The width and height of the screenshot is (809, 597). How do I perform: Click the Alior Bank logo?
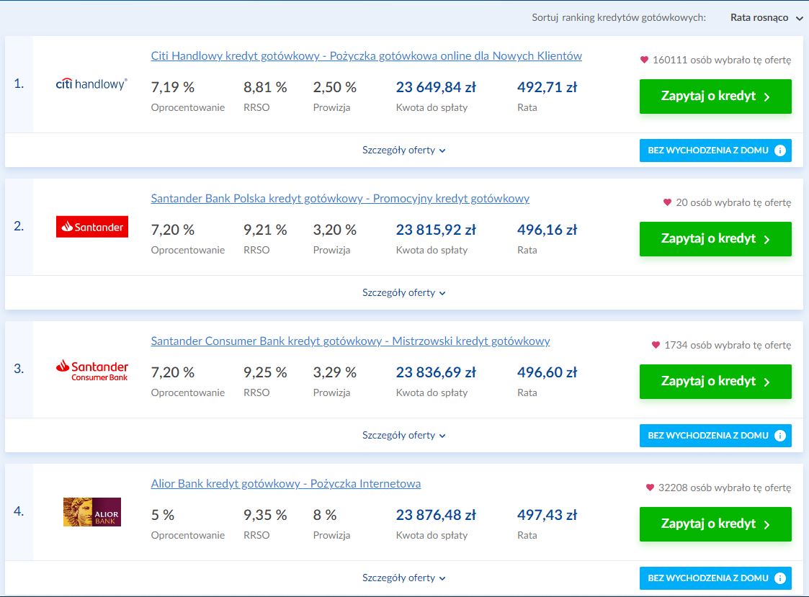click(91, 512)
